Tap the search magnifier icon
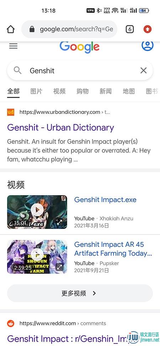This screenshot has height=346, width=160. (x=17, y=70)
